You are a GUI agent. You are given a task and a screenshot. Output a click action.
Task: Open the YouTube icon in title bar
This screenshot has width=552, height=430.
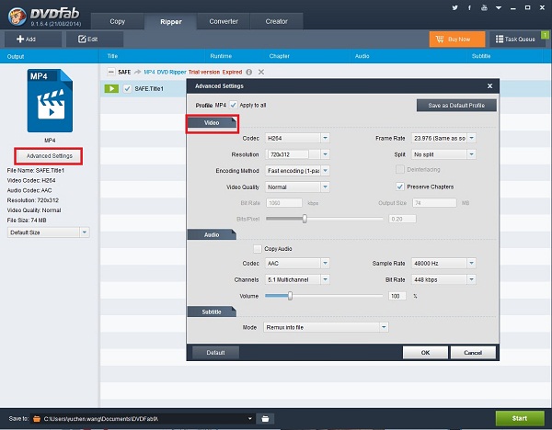pyautogui.click(x=484, y=7)
